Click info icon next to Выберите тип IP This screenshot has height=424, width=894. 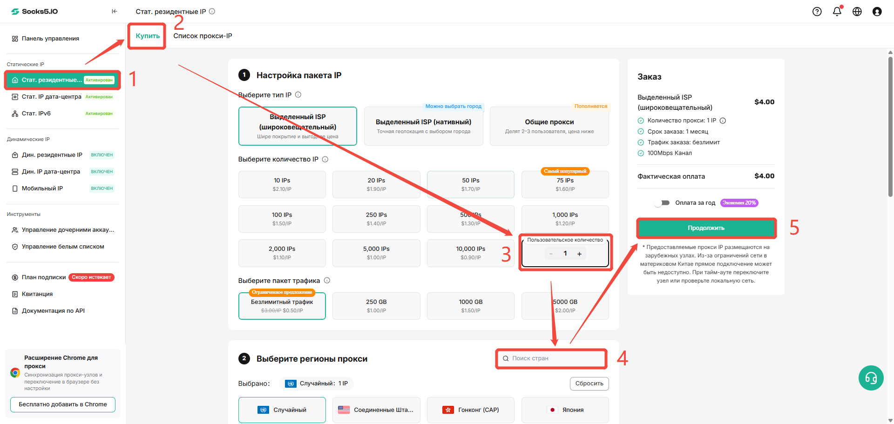click(298, 94)
